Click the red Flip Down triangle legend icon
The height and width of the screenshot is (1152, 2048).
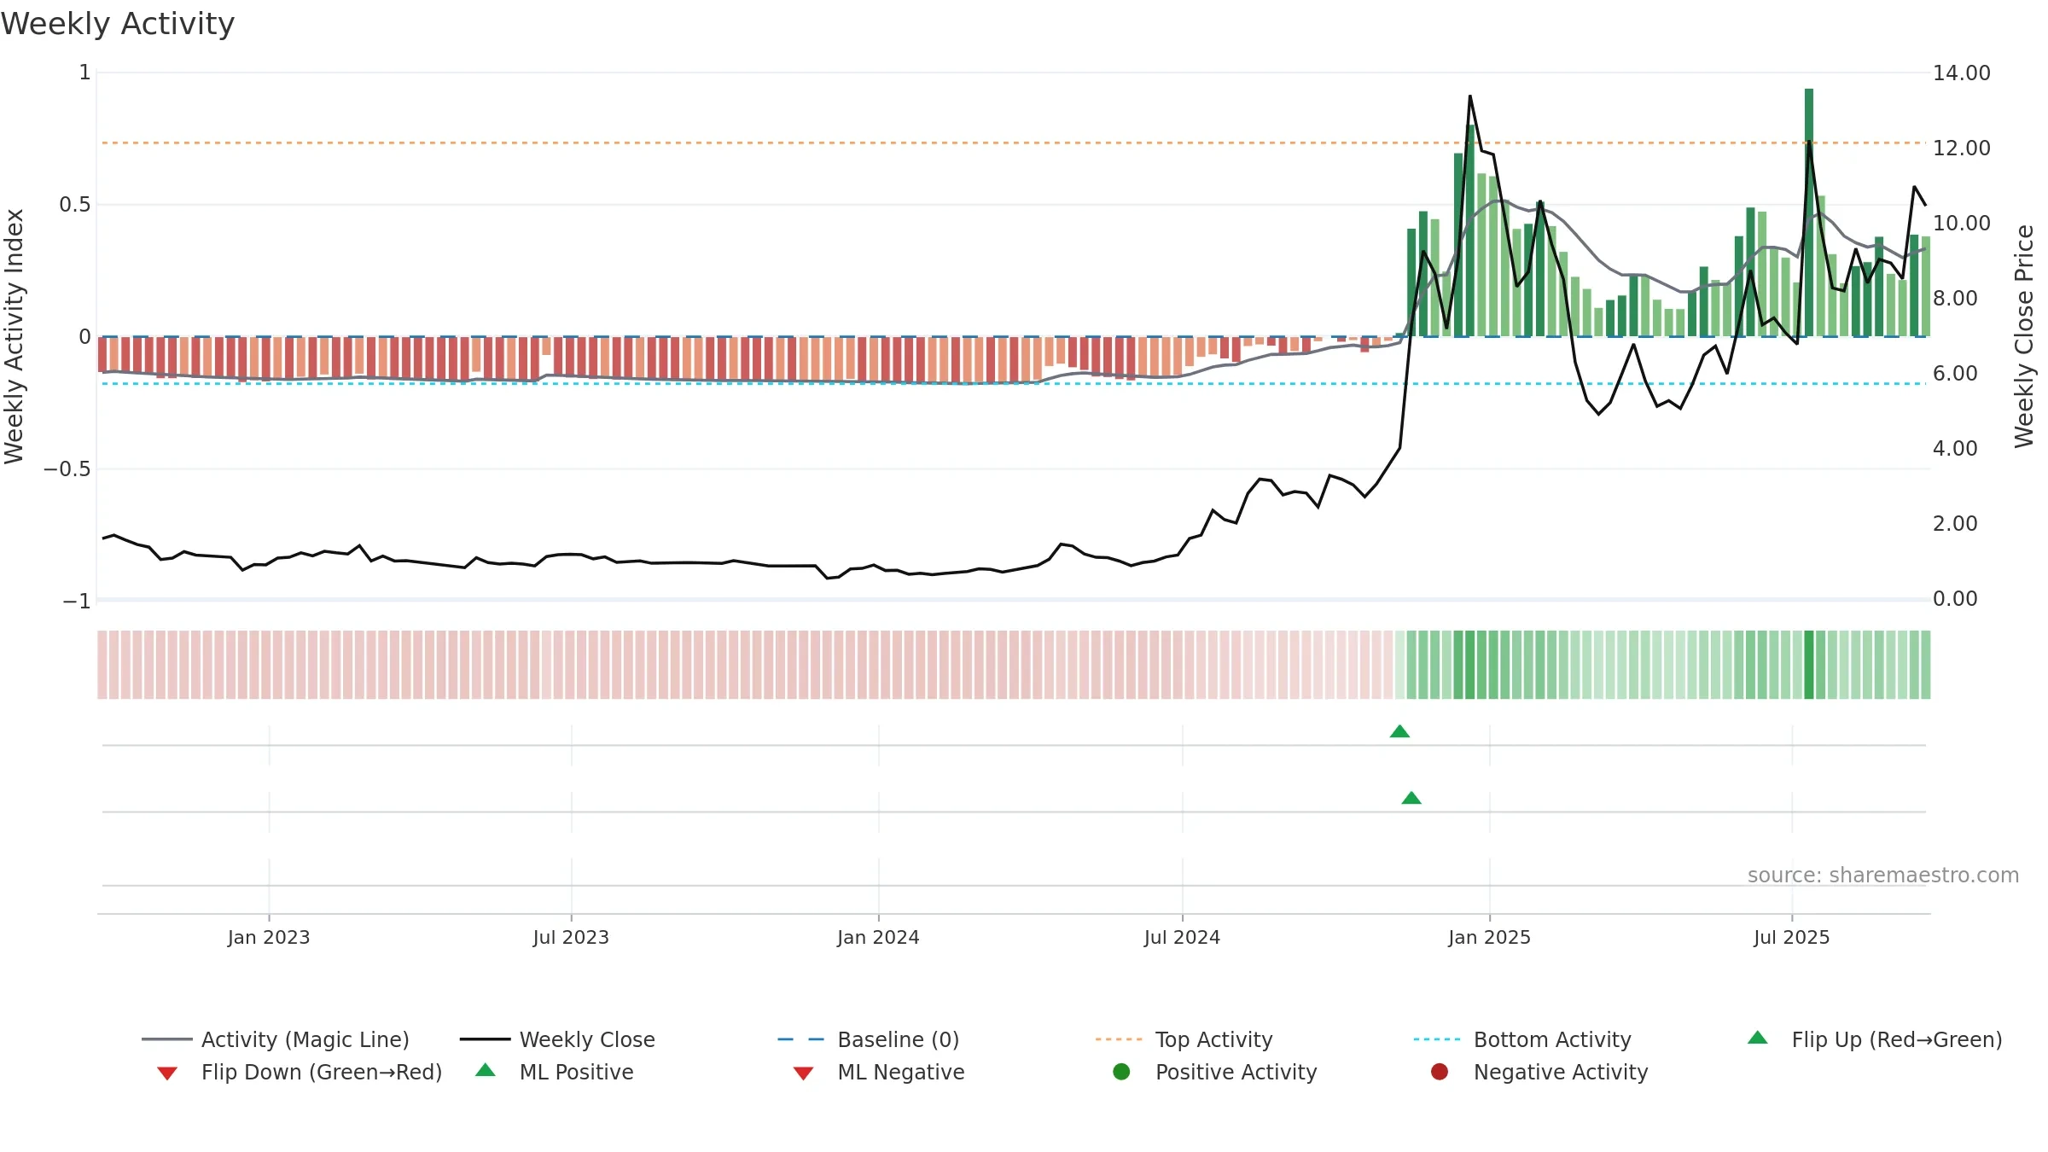coord(167,1073)
